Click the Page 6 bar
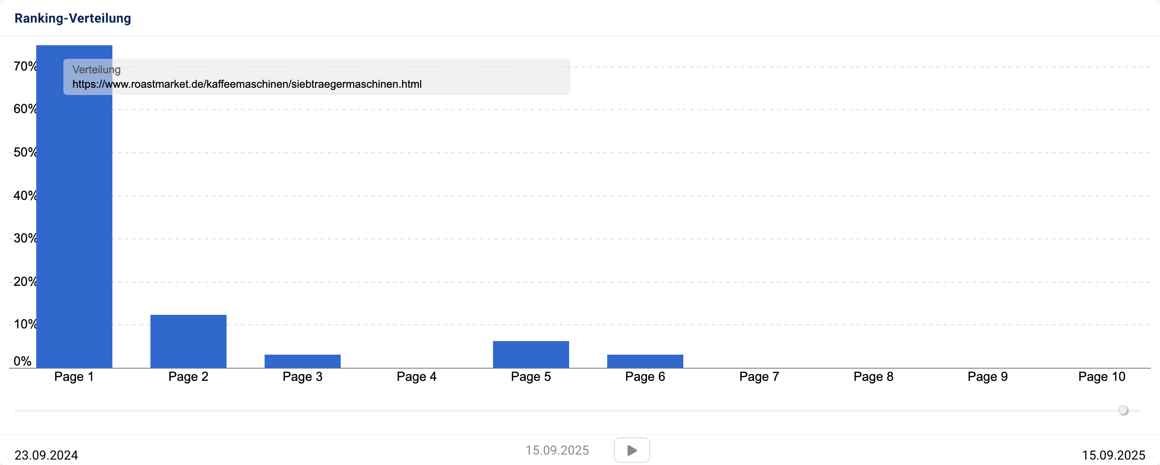The height and width of the screenshot is (465, 1160). 645,361
